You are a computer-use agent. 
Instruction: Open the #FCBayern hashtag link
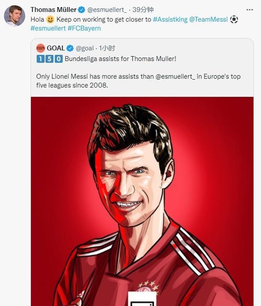pos(84,28)
